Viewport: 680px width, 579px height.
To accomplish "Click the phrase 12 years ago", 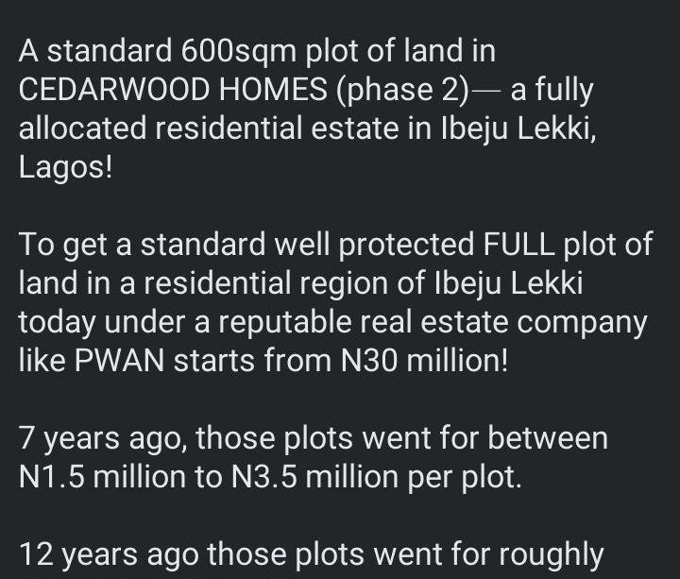I will [109, 555].
